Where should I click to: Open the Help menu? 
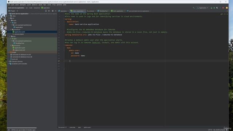point(65,5)
